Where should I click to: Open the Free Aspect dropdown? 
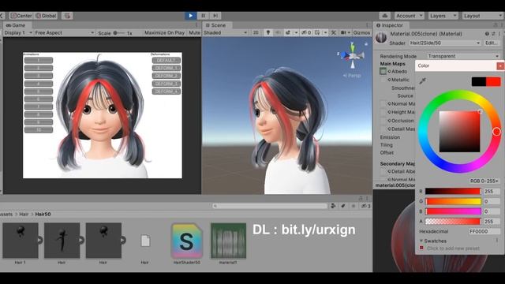64,32
